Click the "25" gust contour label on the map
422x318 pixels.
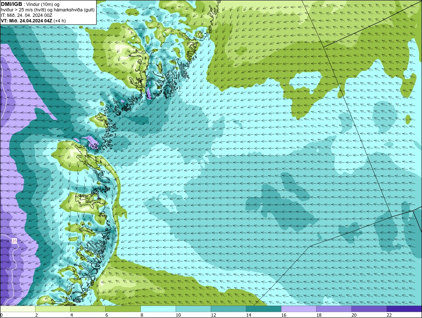point(14,241)
